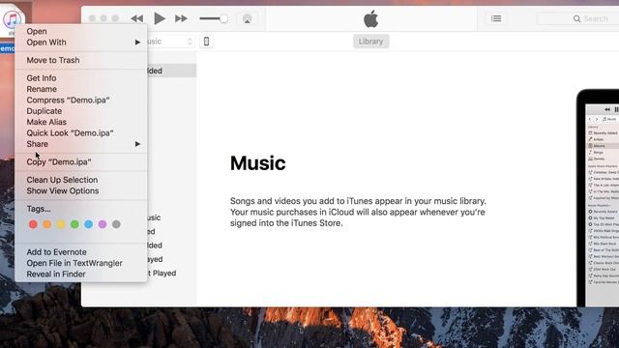Click the search magnifier icon

[576, 18]
